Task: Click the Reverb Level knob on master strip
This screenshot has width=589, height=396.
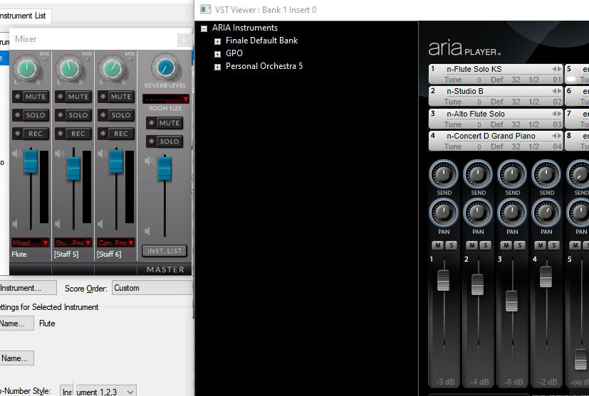Action: [x=165, y=68]
